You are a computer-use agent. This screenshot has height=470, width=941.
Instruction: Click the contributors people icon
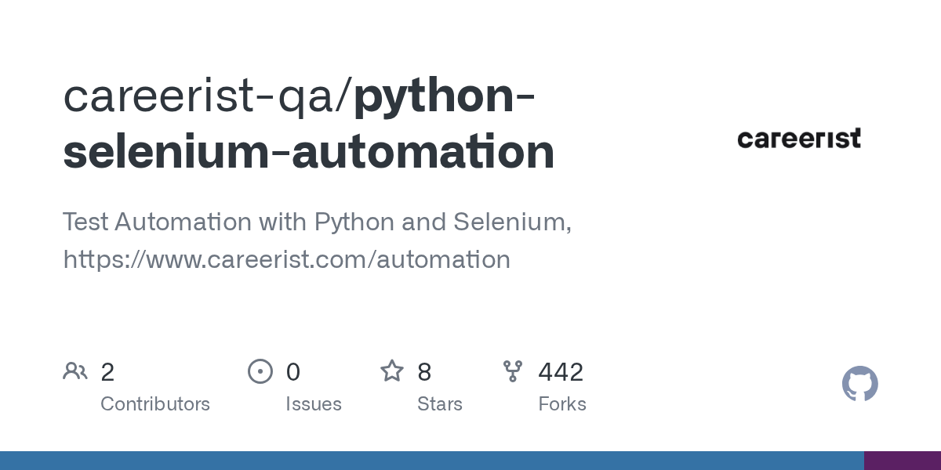coord(75,371)
